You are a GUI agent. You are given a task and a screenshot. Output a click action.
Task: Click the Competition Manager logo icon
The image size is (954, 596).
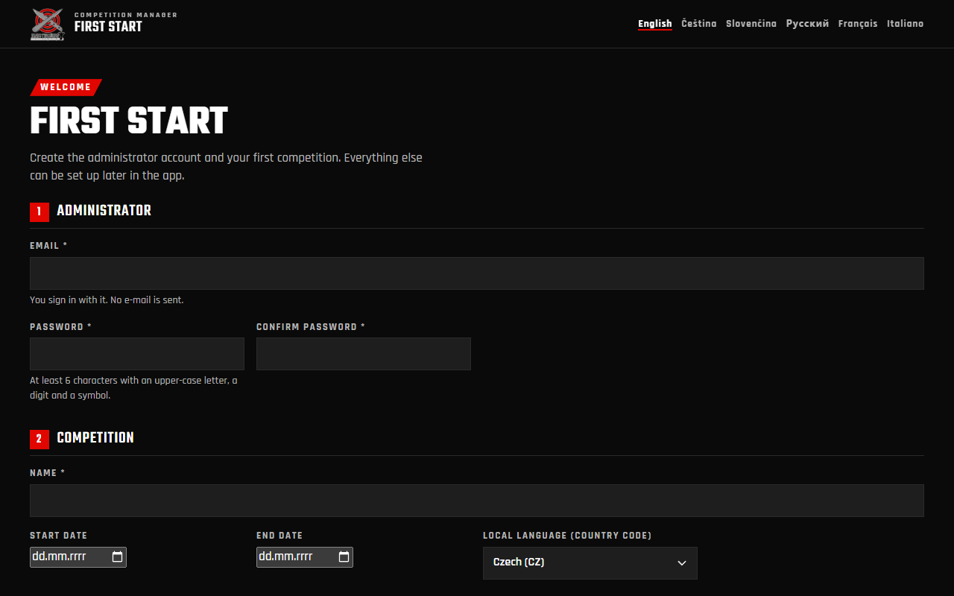coord(47,24)
